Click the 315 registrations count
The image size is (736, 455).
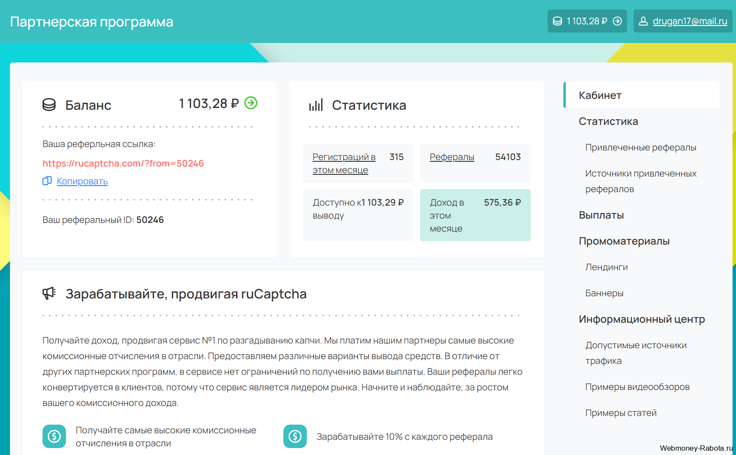coord(396,157)
